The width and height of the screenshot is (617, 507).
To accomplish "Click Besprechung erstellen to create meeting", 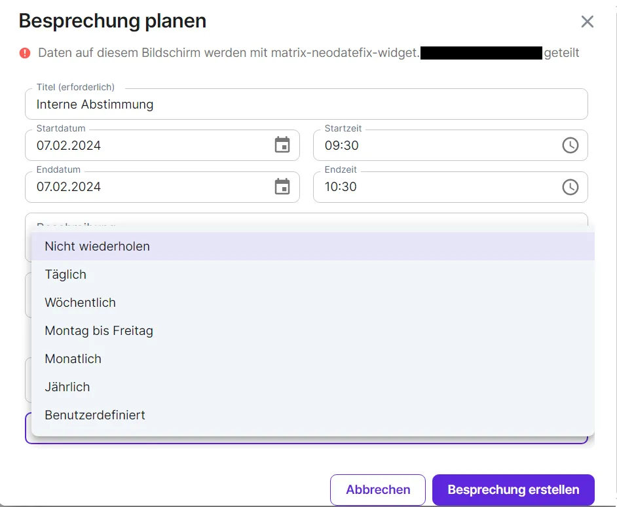I will click(x=513, y=490).
